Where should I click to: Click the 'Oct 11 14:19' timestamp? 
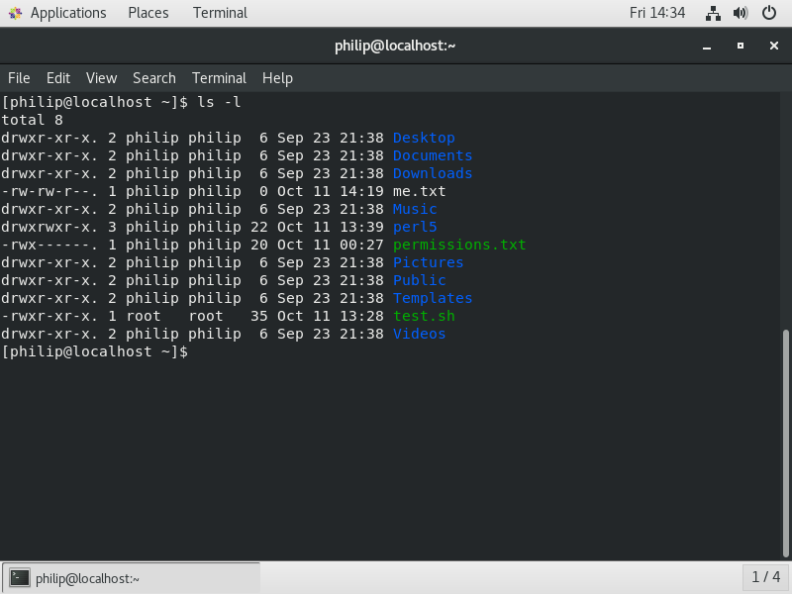331,191
